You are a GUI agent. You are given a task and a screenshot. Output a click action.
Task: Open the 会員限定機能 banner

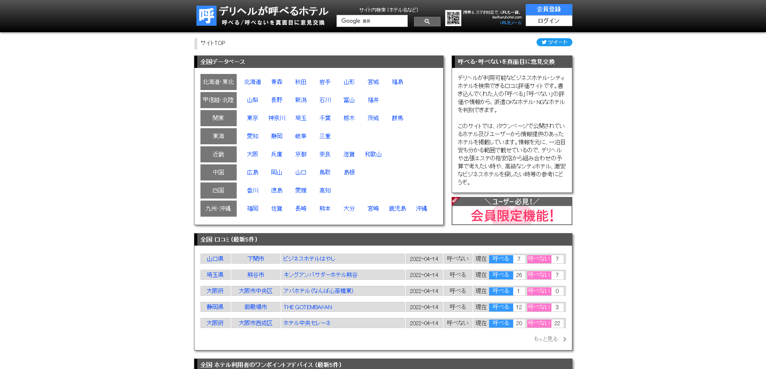pyautogui.click(x=512, y=211)
